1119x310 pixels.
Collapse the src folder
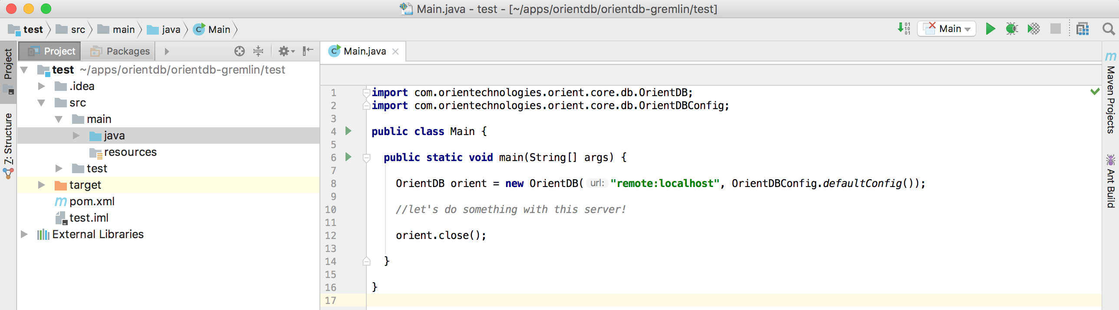(x=42, y=103)
